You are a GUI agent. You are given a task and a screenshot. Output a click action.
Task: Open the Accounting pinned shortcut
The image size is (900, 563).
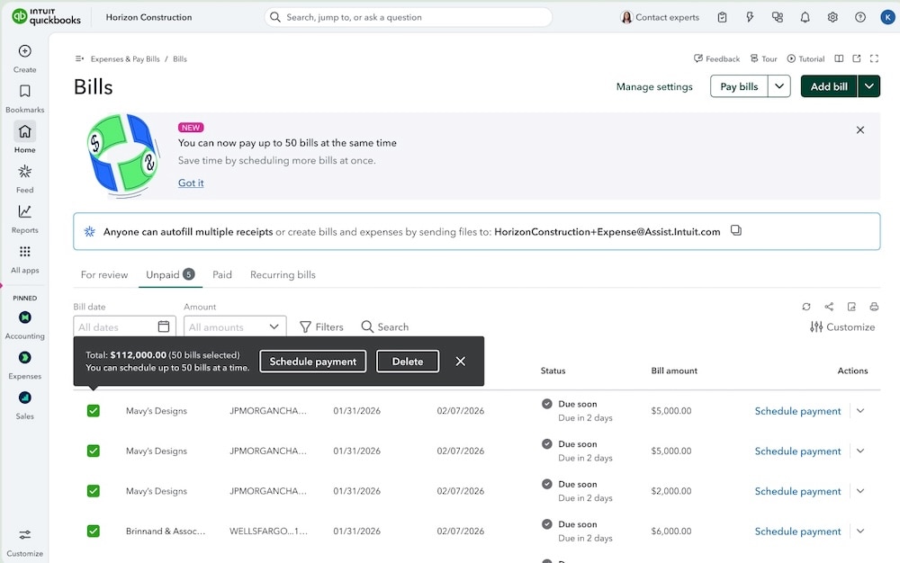[24, 324]
